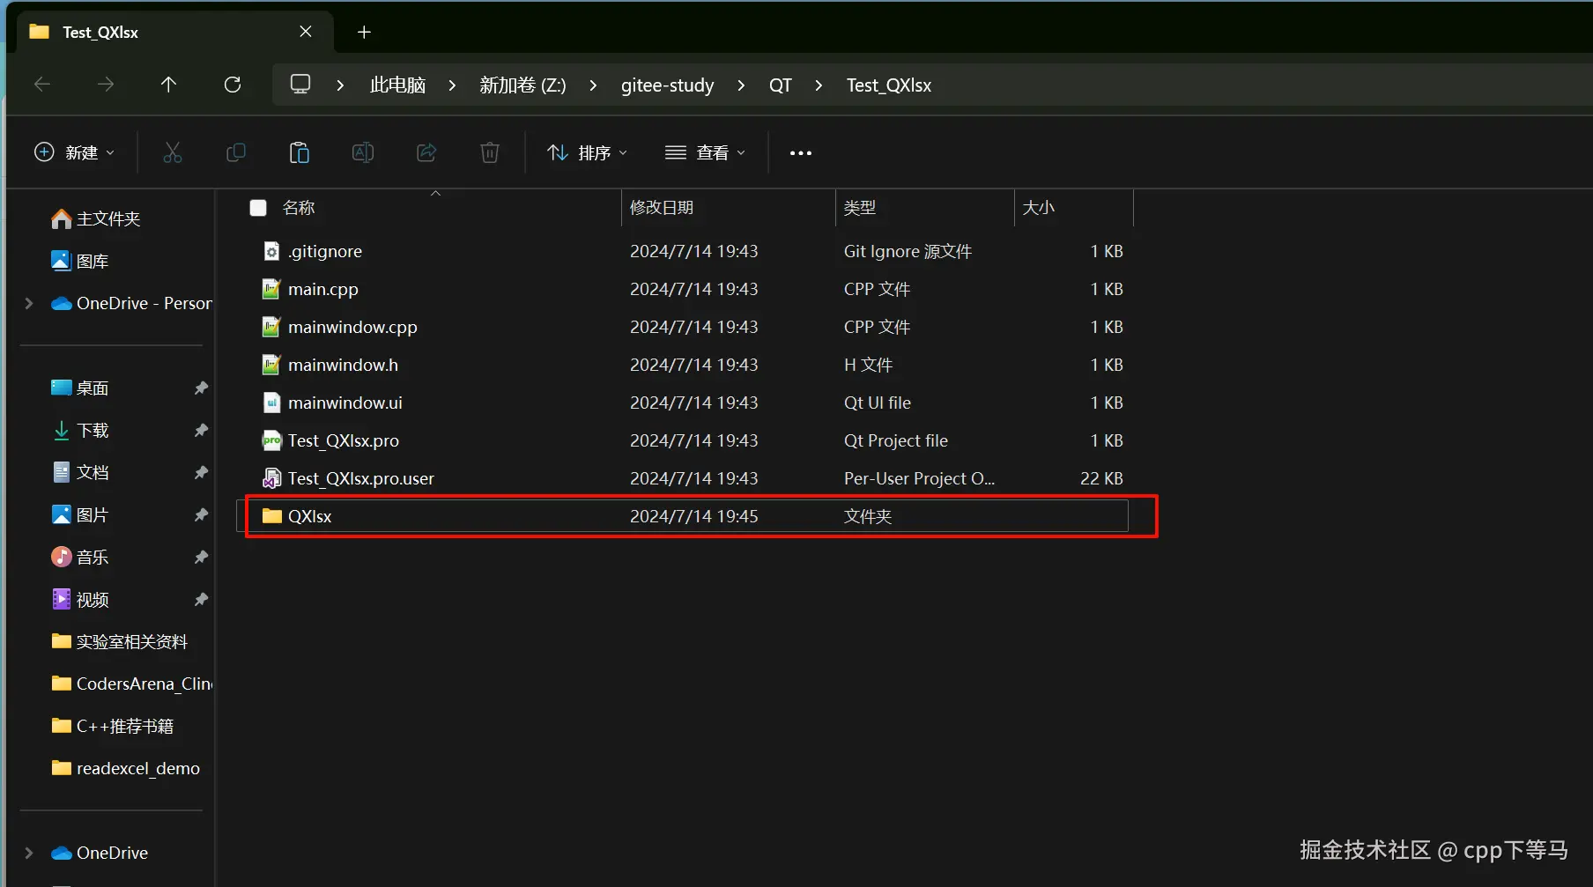
Task: Open 桌面 Desktop in sidebar
Action: coord(80,388)
